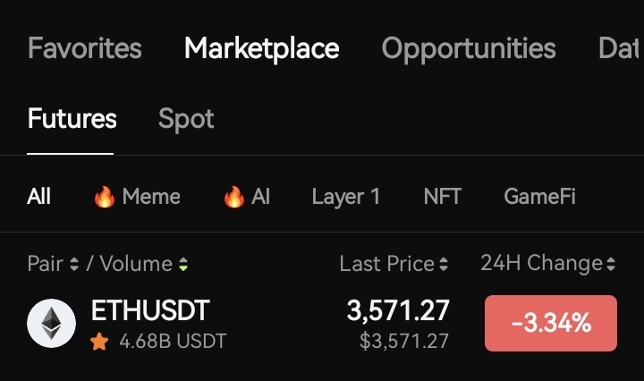
Task: Select the Marketplace tab
Action: point(261,49)
